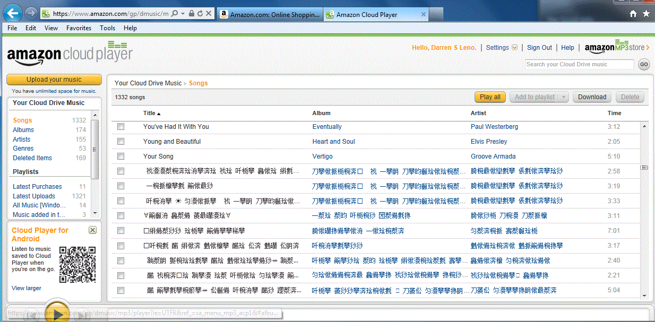
Task: Select the checkbox of the 7:01 song
Action: [120, 231]
